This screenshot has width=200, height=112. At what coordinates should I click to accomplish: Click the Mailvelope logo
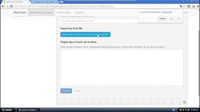pyautogui.click(x=20, y=12)
